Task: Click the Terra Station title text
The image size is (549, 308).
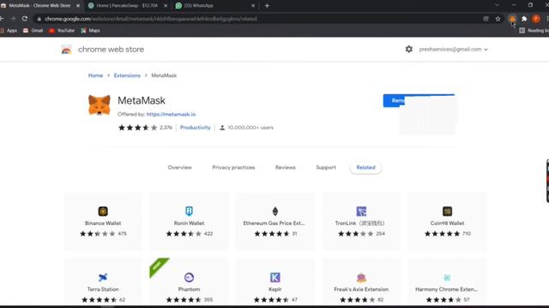Action: (x=103, y=289)
